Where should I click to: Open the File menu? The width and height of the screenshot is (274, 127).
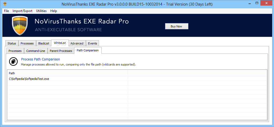coord(6,11)
